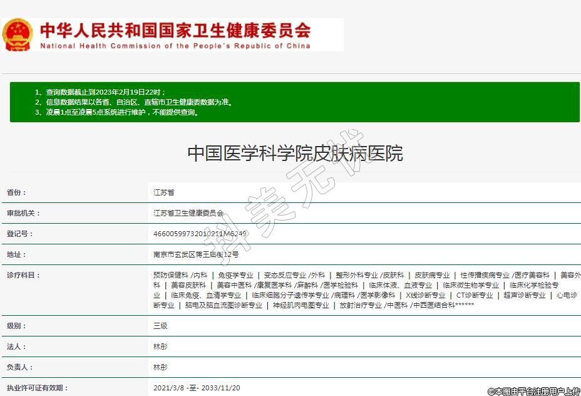
Task: Click the 负责人 row label
Action: [x=20, y=367]
